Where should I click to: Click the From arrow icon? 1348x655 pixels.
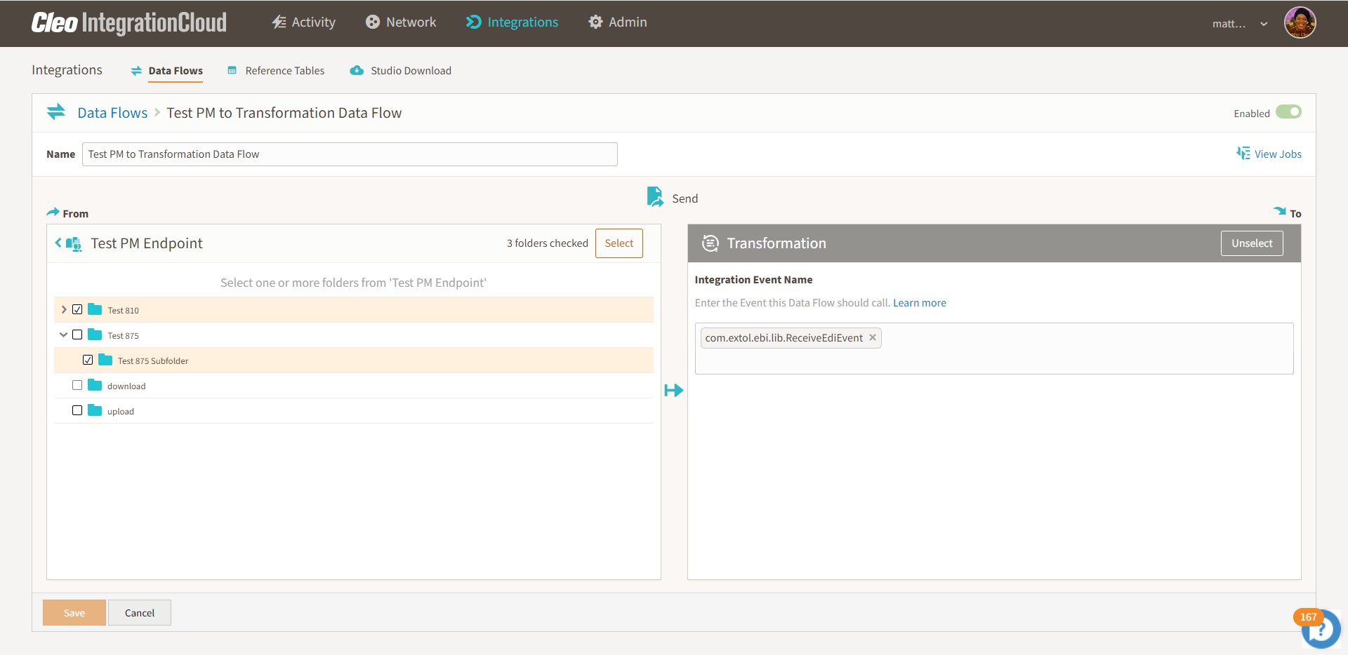tap(53, 212)
